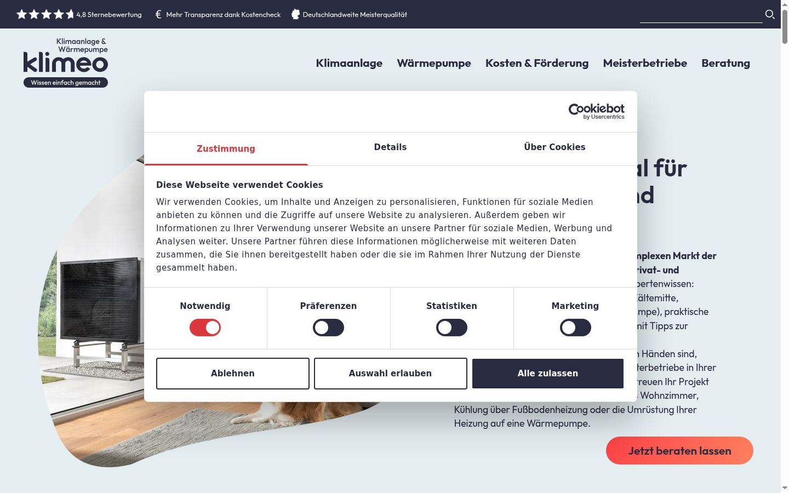Click Deutschlandweite Meisterqualität text
This screenshot has width=789, height=493.
point(355,15)
